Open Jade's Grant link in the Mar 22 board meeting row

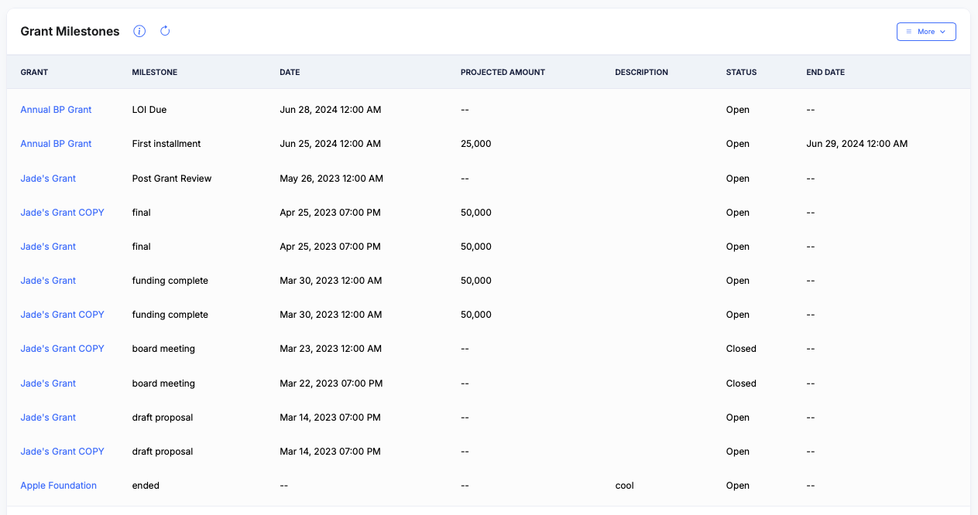point(48,384)
